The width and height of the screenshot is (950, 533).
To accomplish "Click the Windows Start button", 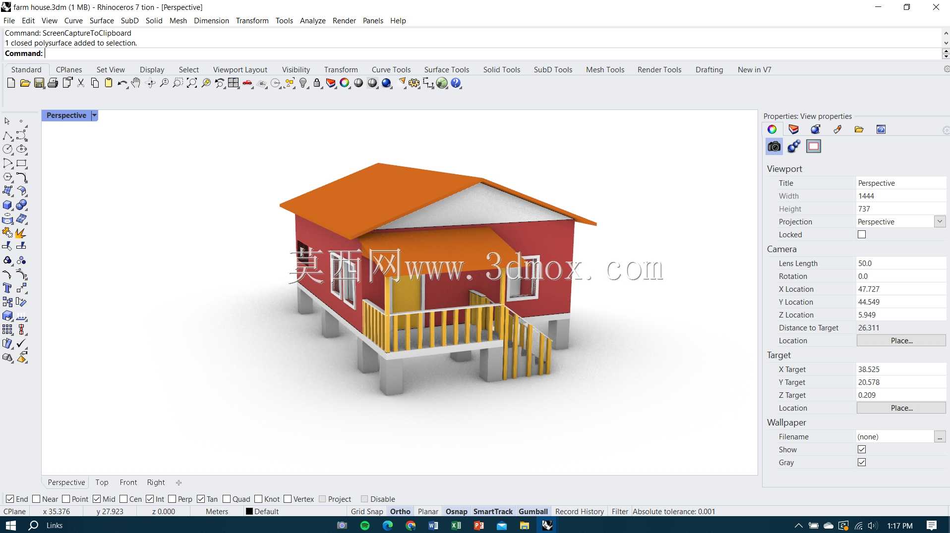I will pos(10,526).
